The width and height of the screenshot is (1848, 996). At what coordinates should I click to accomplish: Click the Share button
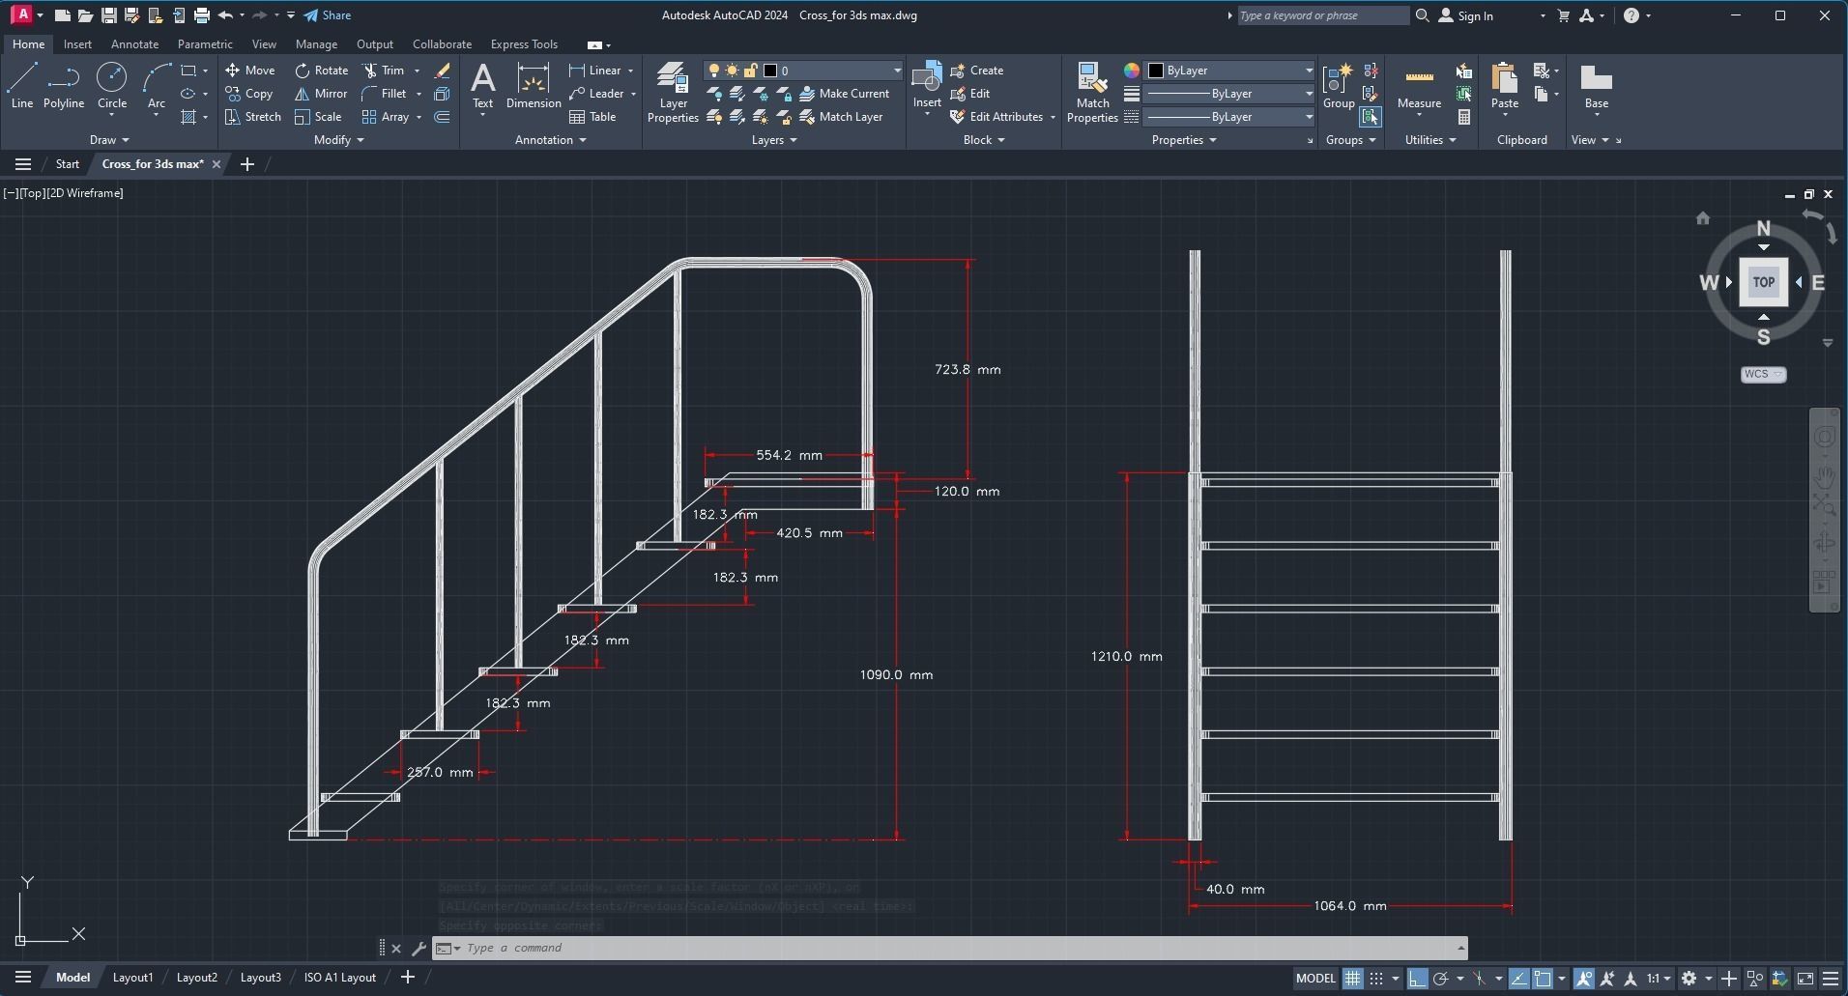(x=327, y=15)
